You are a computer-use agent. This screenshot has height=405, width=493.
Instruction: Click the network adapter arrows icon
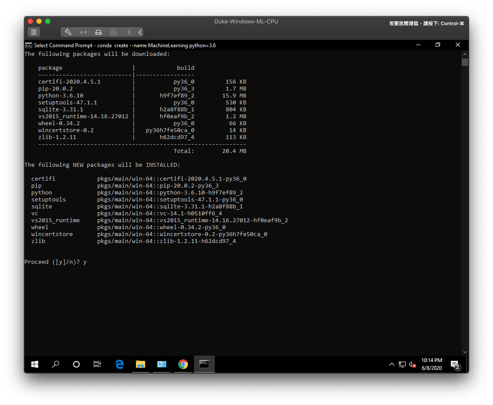click(83, 32)
